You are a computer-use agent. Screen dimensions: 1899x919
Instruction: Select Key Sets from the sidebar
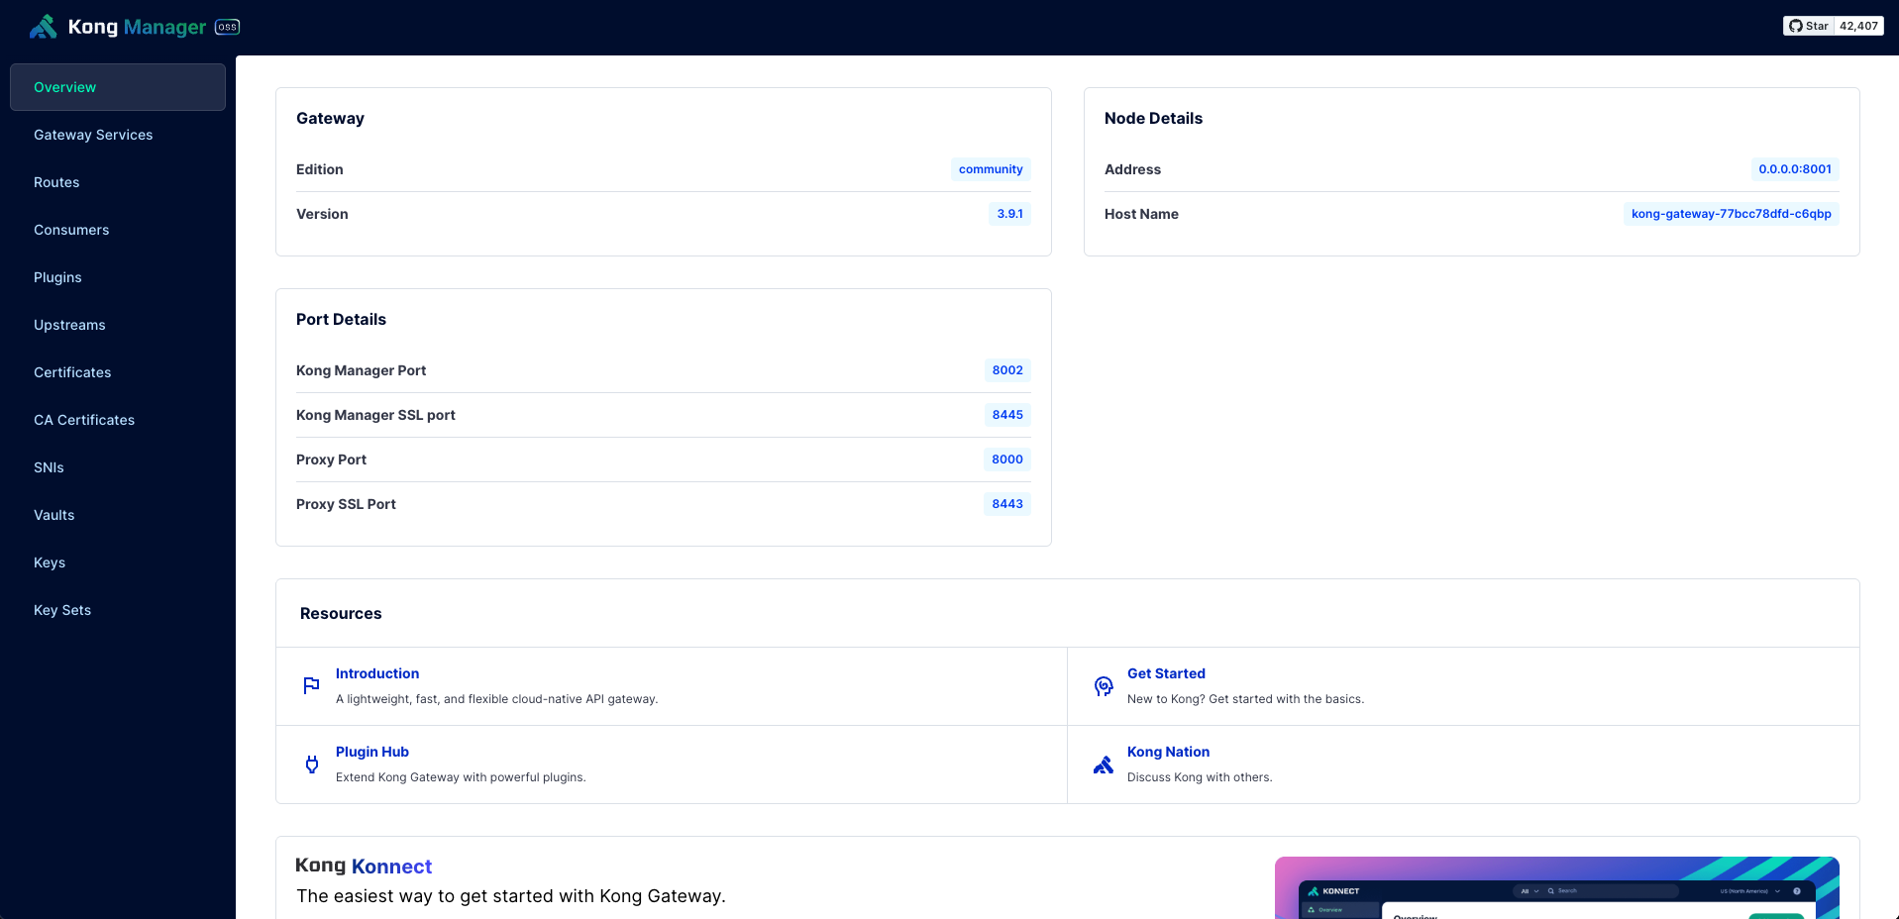[x=118, y=610]
